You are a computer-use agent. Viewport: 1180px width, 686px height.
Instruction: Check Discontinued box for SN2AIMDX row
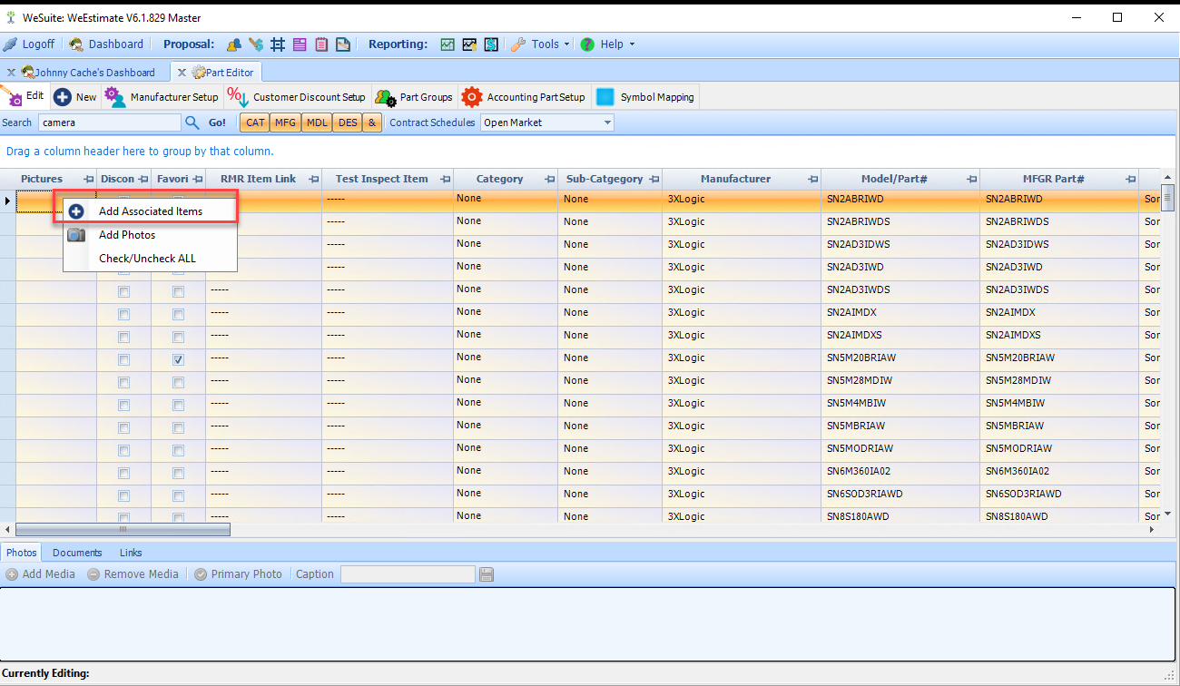(123, 315)
